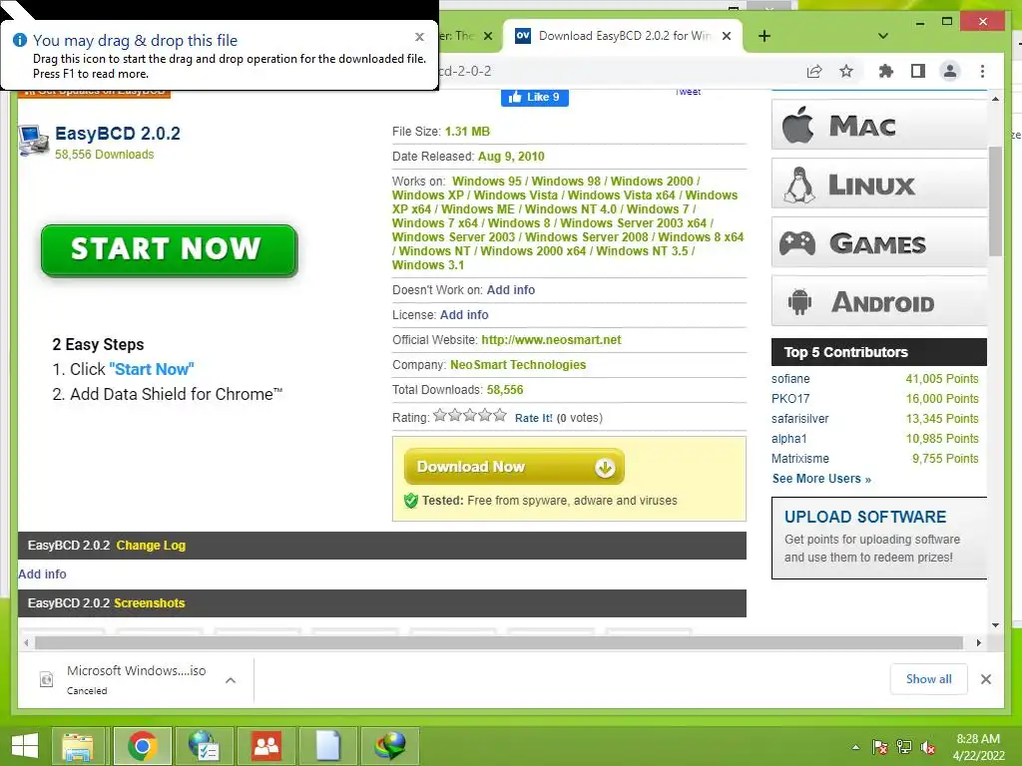Image resolution: width=1022 pixels, height=766 pixels.
Task: Open the Windows 95 compatibility link
Action: 487,182
